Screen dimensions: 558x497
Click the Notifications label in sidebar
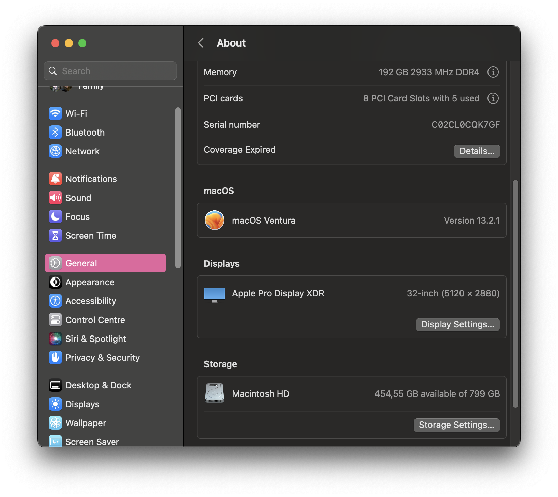point(91,179)
